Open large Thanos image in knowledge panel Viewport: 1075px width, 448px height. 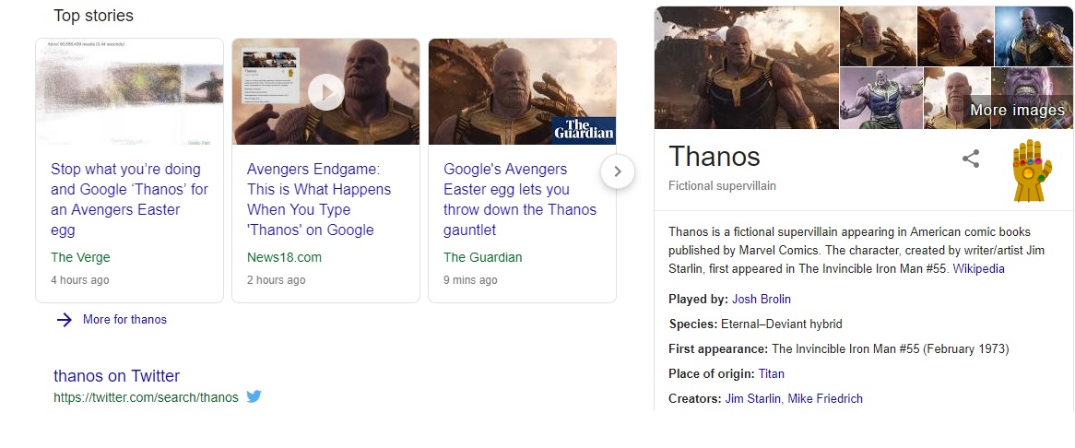(x=746, y=67)
